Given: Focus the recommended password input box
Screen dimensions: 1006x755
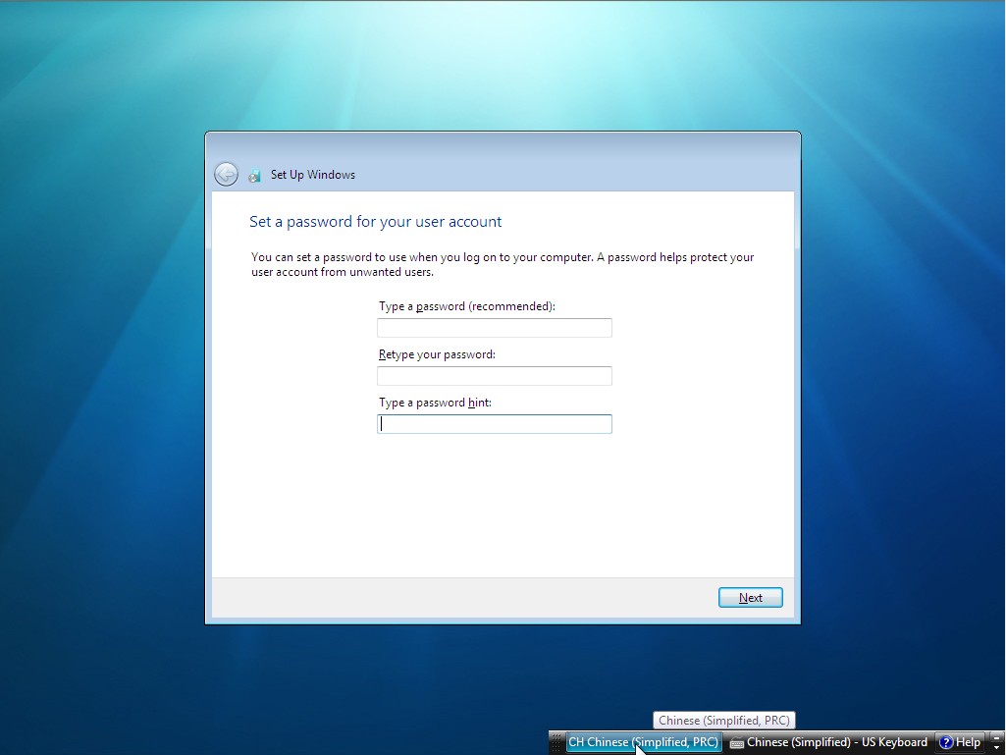Looking at the screenshot, I should [x=494, y=327].
